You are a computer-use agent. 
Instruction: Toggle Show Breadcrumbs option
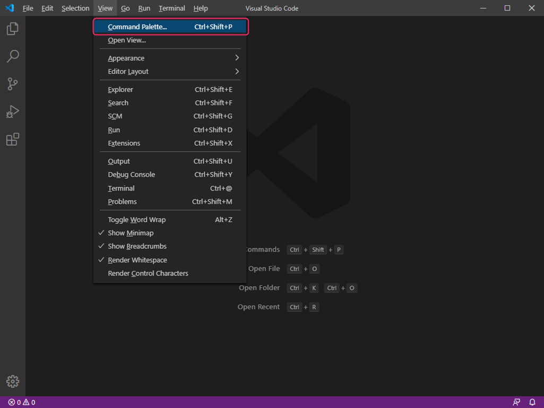(x=170, y=246)
